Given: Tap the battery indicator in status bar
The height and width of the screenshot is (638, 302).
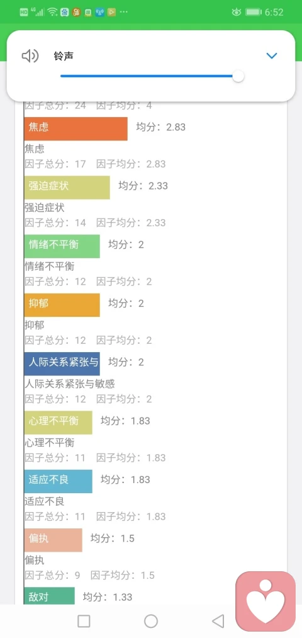Looking at the screenshot, I should click(x=254, y=12).
